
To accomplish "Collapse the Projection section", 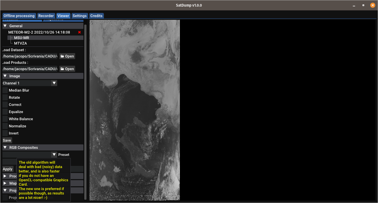I will [5, 190].
